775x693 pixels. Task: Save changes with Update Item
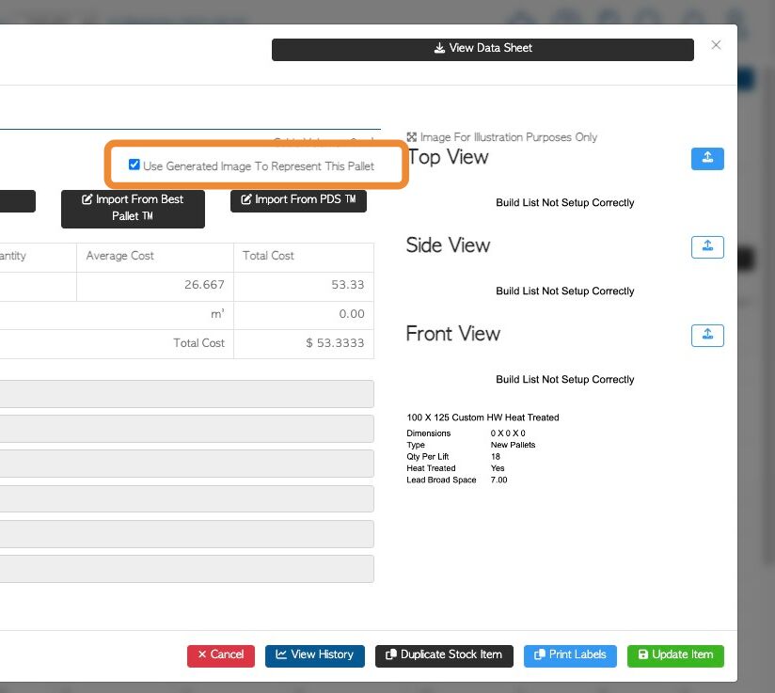pyautogui.click(x=675, y=656)
